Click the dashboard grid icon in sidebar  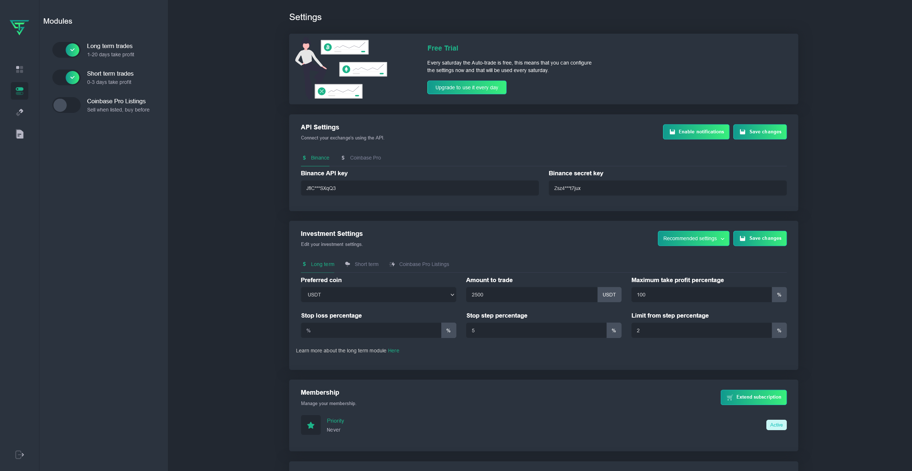(x=19, y=69)
